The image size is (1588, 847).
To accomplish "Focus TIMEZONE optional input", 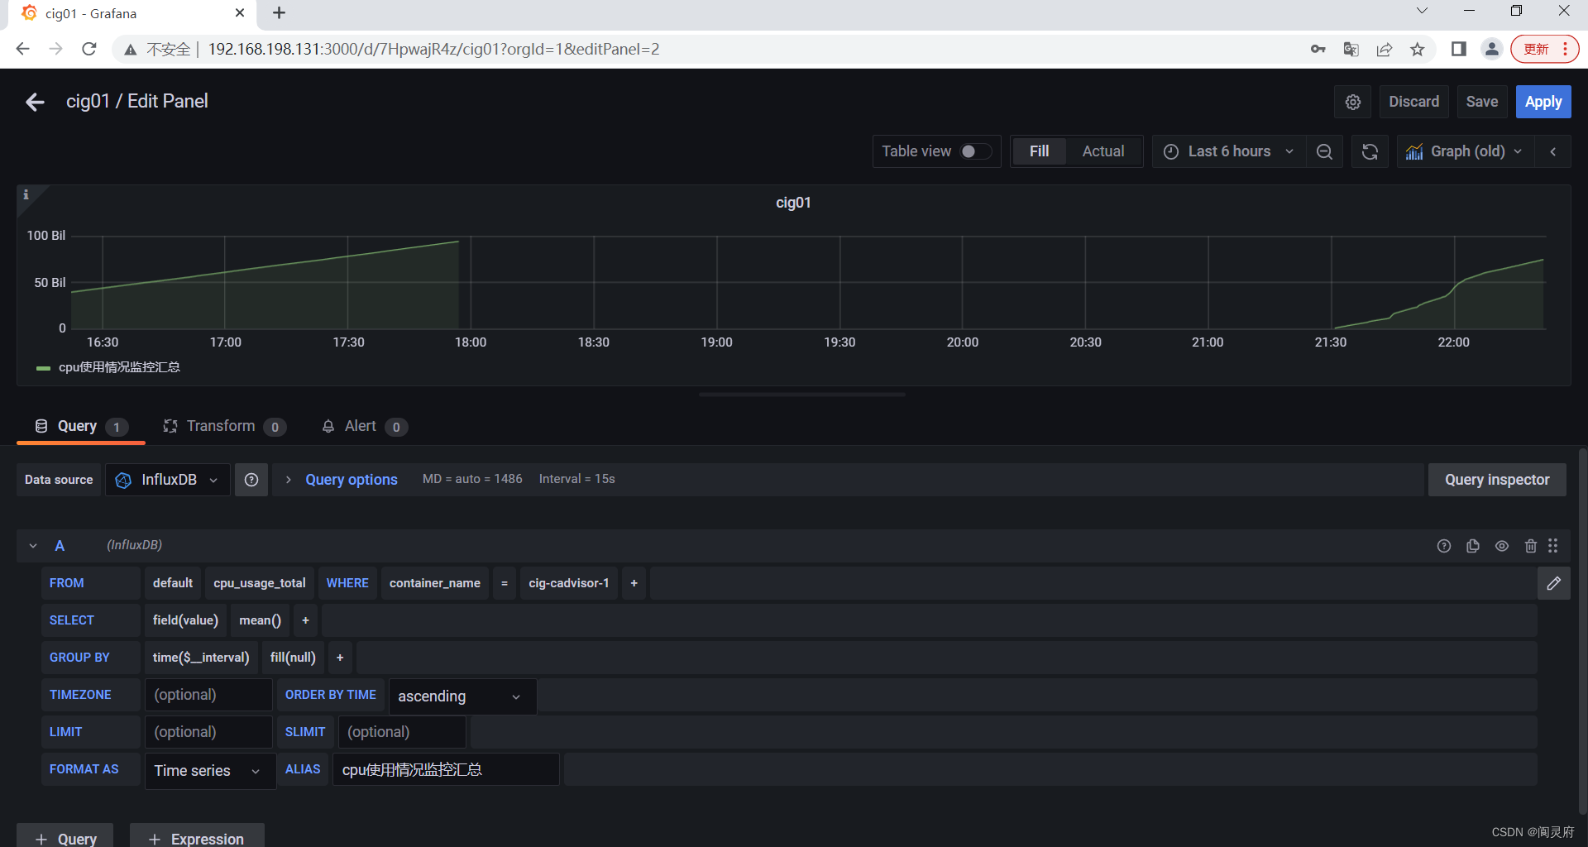I will tap(208, 695).
